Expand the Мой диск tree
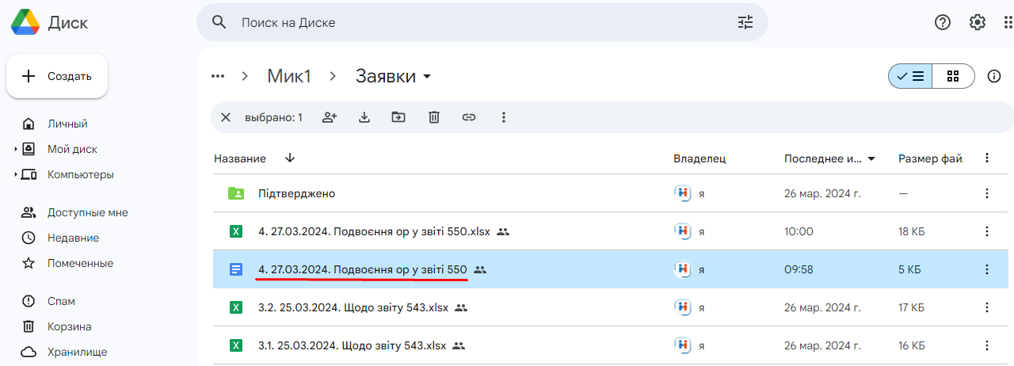The width and height of the screenshot is (1014, 366). click(16, 149)
